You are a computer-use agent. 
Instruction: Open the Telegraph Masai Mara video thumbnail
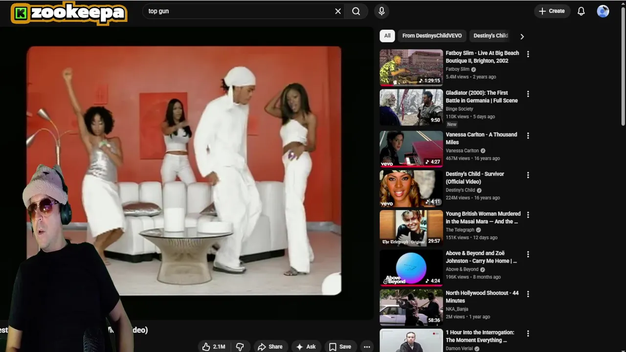tap(411, 228)
